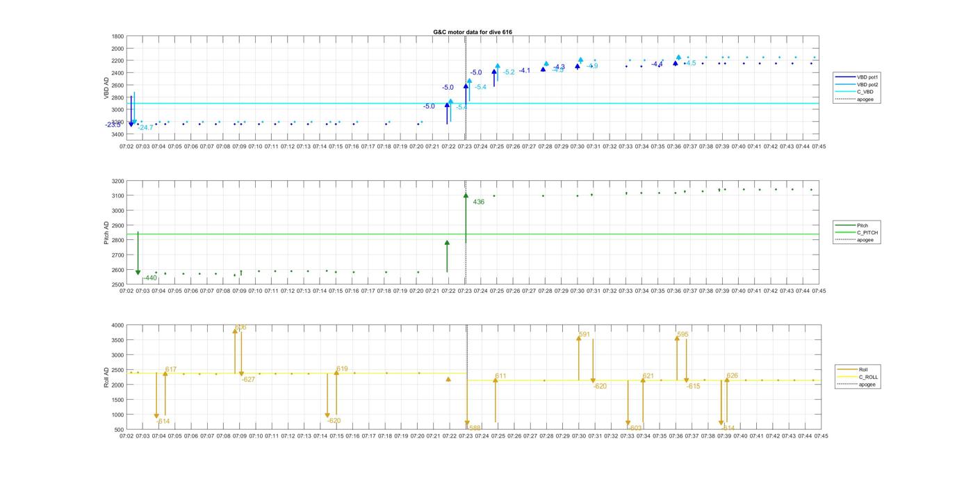Click the '3200' tick on Pitch y-axis

tap(117, 181)
